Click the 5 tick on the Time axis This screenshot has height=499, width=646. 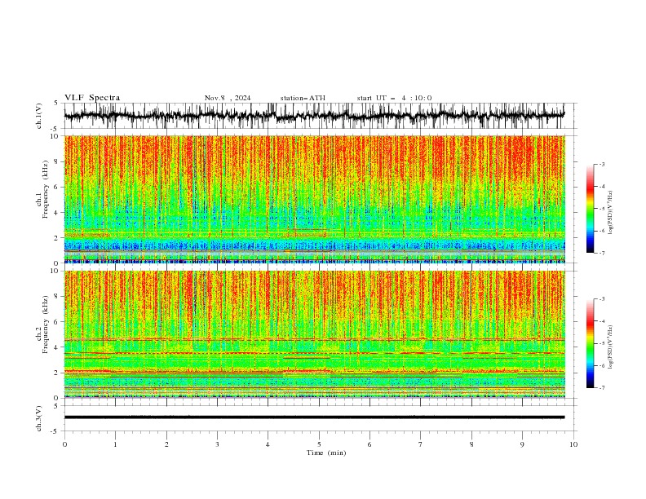pyautogui.click(x=319, y=444)
